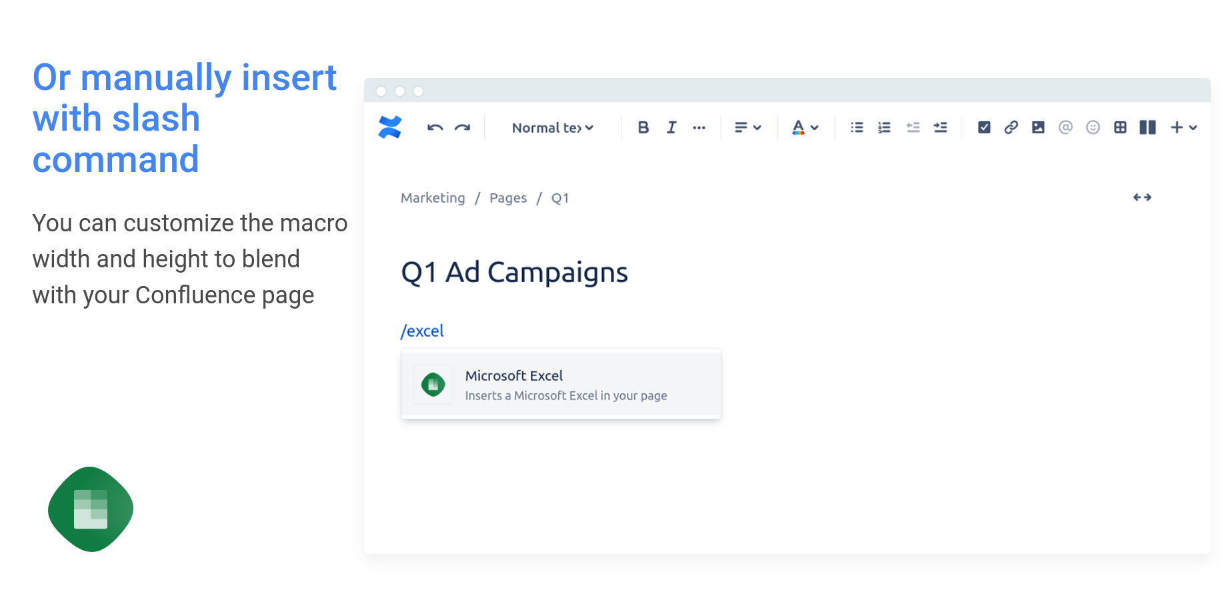Insert column layouts
Screen dimensions: 1227x600
[x=1148, y=127]
